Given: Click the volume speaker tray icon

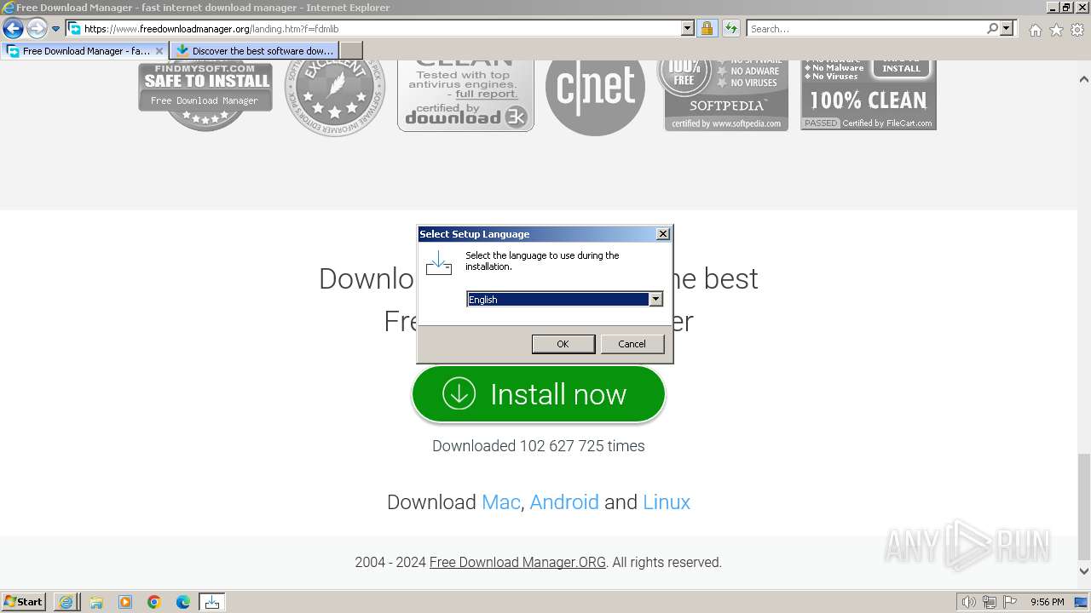Looking at the screenshot, I should 969,602.
